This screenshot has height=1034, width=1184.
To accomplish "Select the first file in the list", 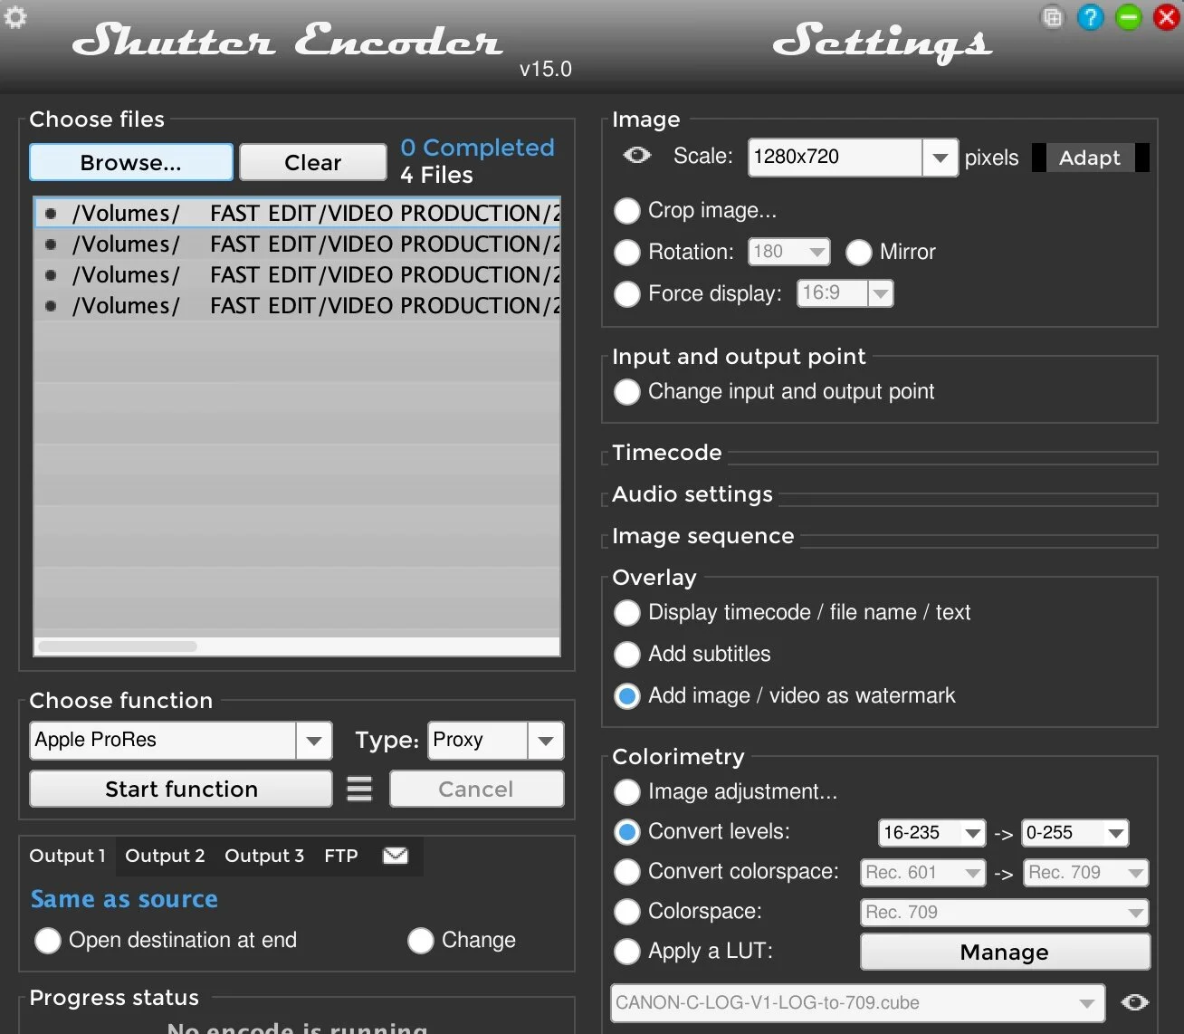I will coord(298,214).
